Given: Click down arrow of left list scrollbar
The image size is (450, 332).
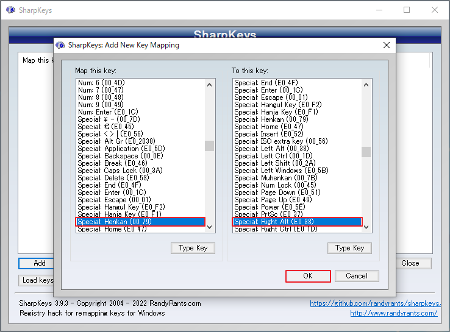Looking at the screenshot, I should (x=210, y=227).
